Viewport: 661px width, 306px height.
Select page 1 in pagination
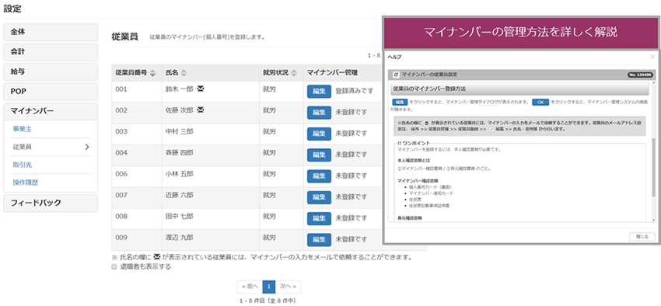point(269,287)
